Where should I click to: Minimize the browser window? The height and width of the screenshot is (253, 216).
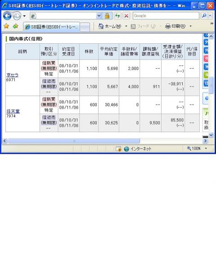[x=194, y=6]
